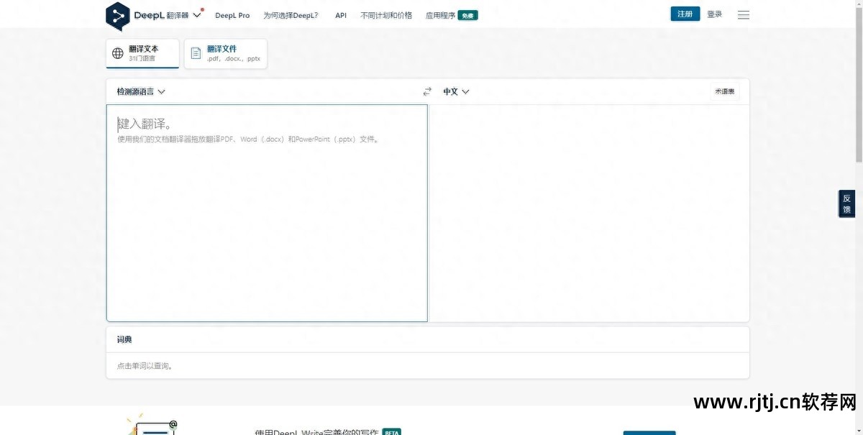Open the hamburger menu icon

[x=743, y=15]
